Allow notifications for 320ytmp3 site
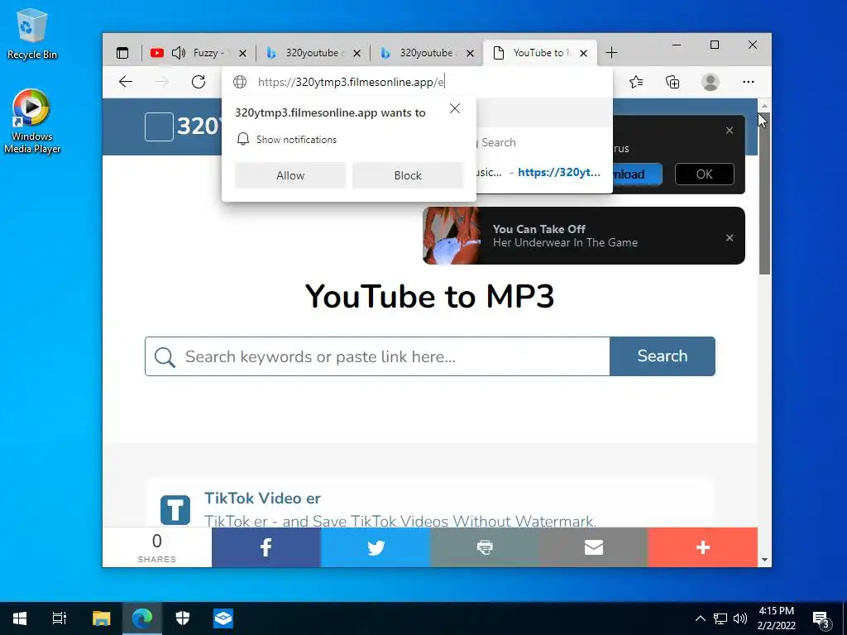This screenshot has width=847, height=635. point(290,175)
